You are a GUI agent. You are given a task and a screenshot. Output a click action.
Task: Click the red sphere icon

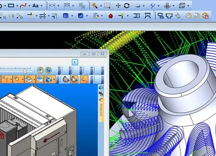(110, 16)
